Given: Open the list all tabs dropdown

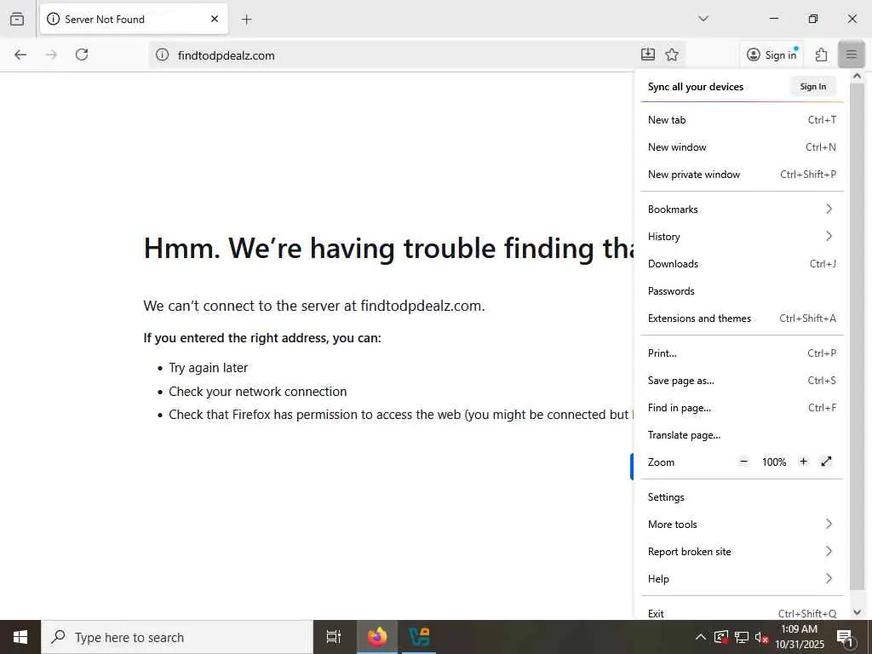Looking at the screenshot, I should tap(703, 19).
